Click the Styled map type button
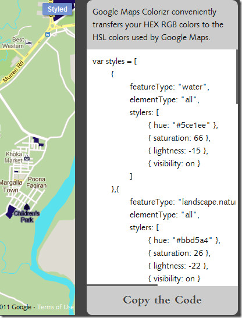 [57, 9]
